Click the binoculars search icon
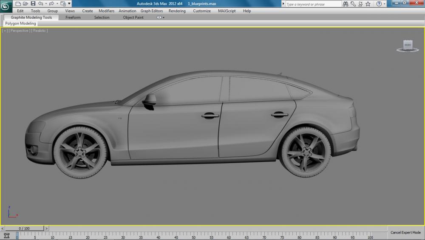The height and width of the screenshot is (240, 425). click(346, 4)
